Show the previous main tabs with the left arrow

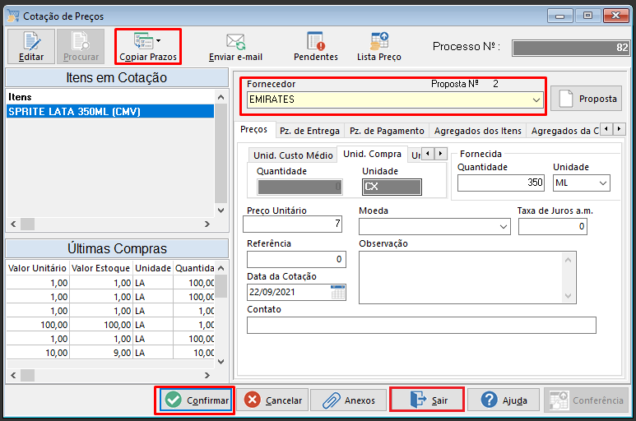tap(606, 129)
